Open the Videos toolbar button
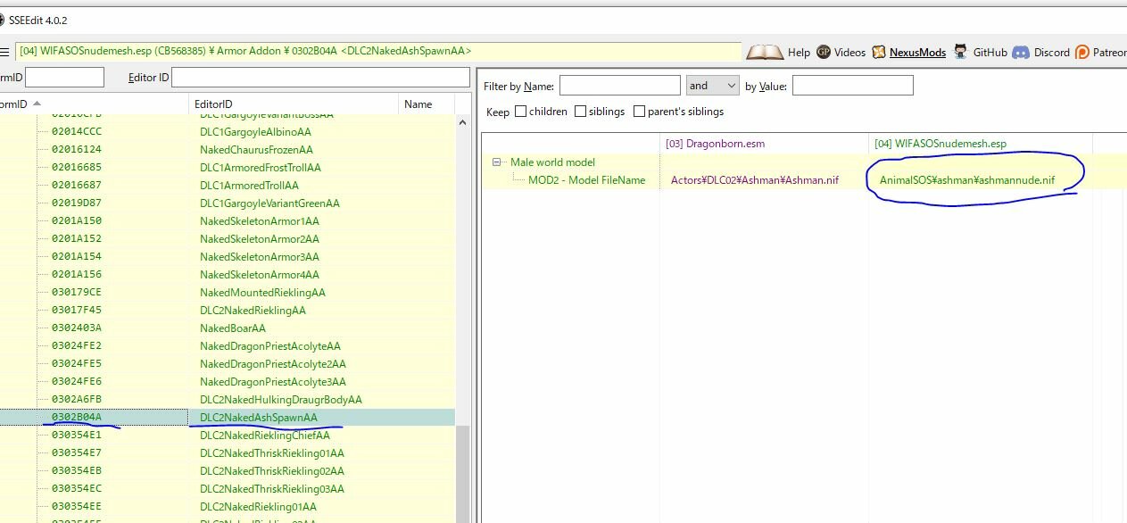 click(x=841, y=53)
